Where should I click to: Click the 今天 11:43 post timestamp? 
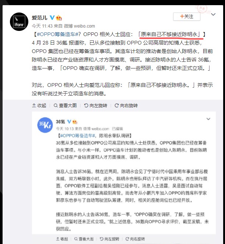[42, 26]
